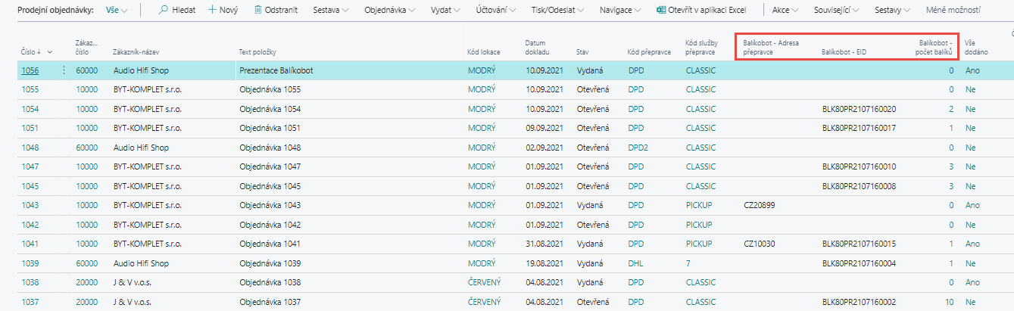
Task: Open the Účtování menu
Action: pos(496,11)
